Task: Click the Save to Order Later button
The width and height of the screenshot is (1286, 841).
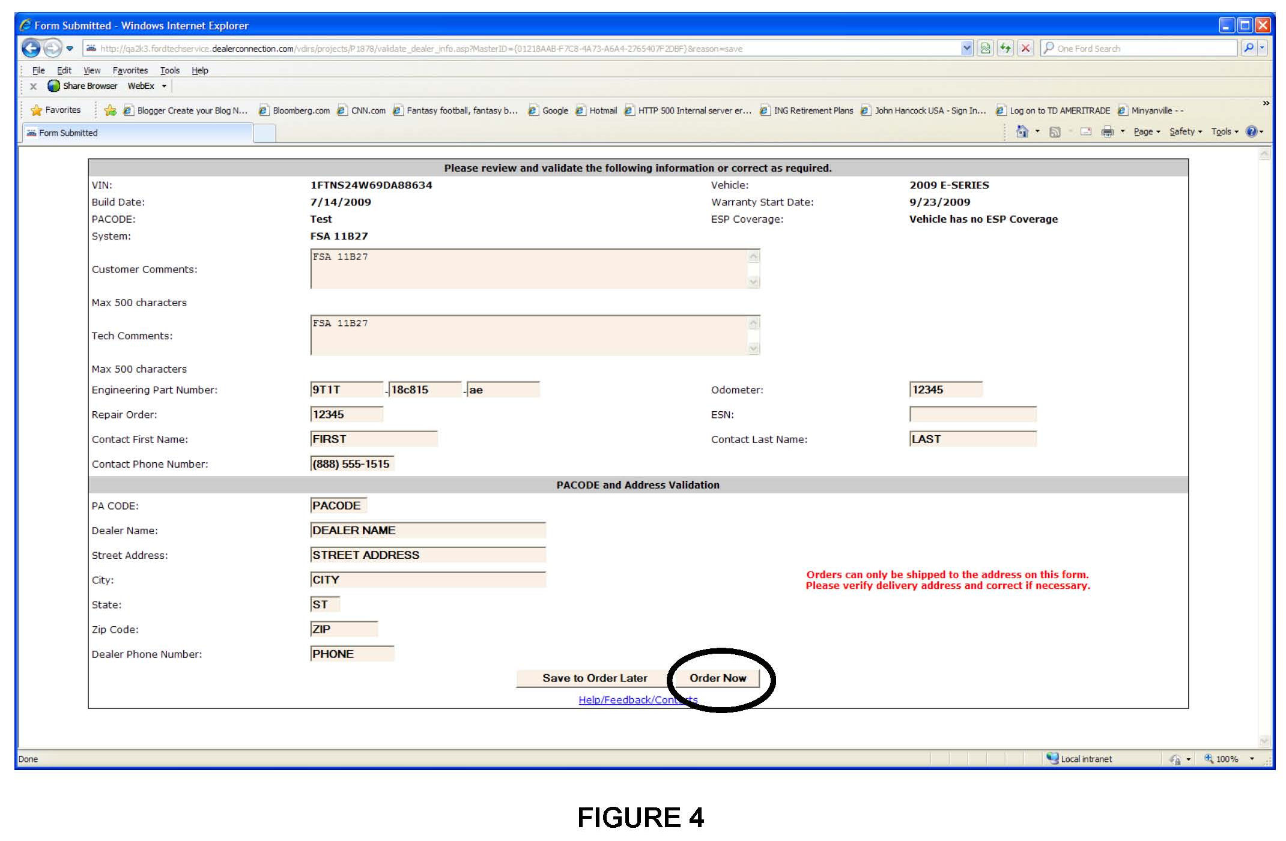Action: [594, 678]
